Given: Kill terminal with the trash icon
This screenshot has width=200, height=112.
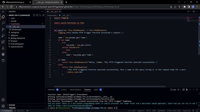Looking at the screenshot, I should 187,90.
